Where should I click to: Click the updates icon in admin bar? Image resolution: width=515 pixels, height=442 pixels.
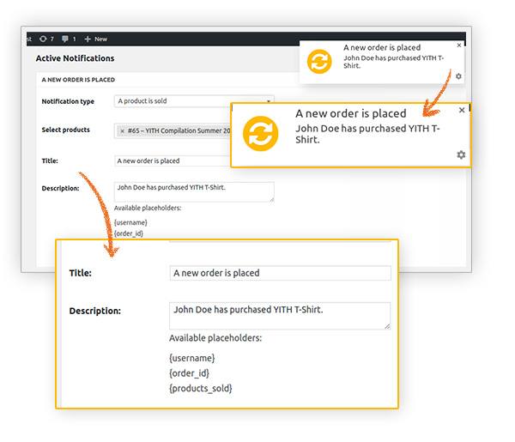[47, 39]
